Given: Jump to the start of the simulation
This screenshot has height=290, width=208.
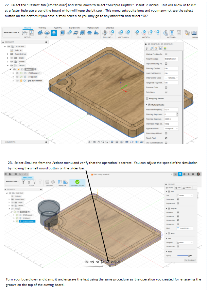Looking at the screenshot, I should [x=87, y=262].
